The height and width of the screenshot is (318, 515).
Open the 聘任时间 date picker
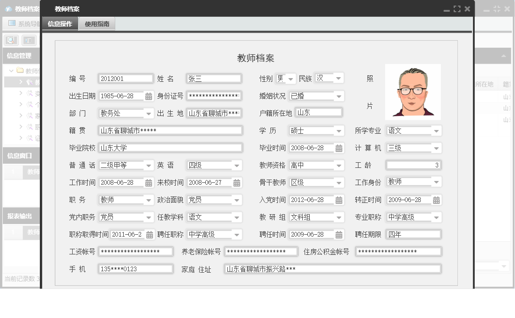pos(338,234)
